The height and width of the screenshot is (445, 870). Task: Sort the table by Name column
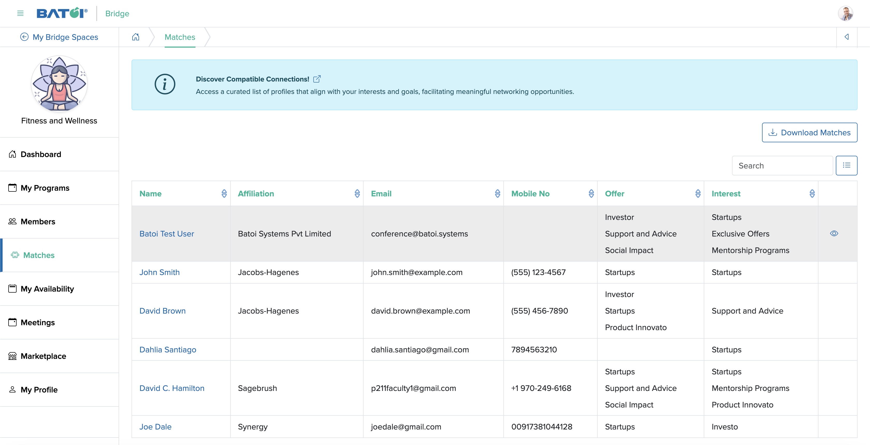(224, 194)
